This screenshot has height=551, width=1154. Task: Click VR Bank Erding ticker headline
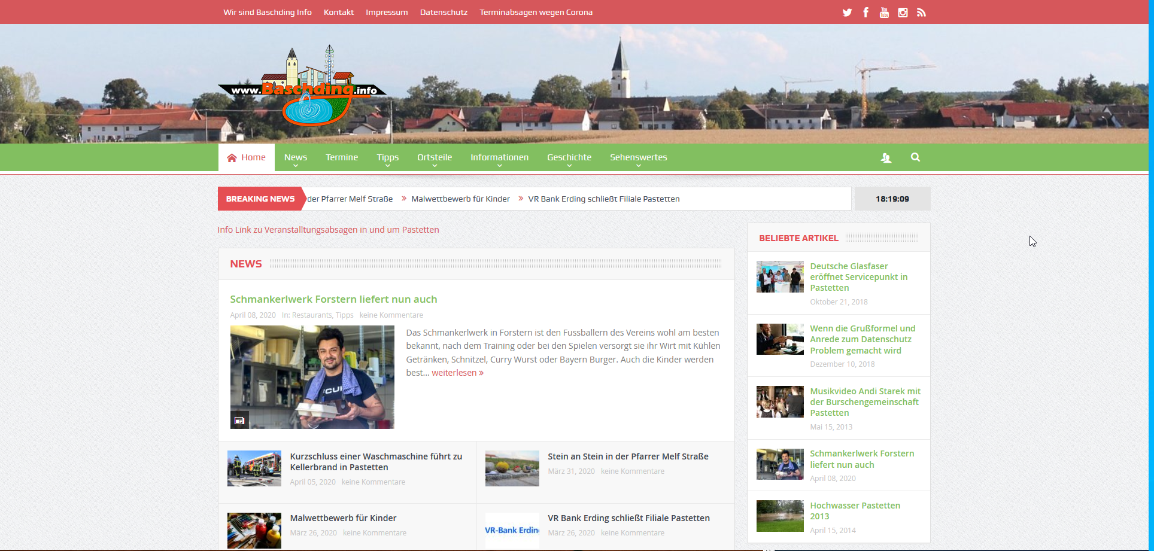point(604,199)
